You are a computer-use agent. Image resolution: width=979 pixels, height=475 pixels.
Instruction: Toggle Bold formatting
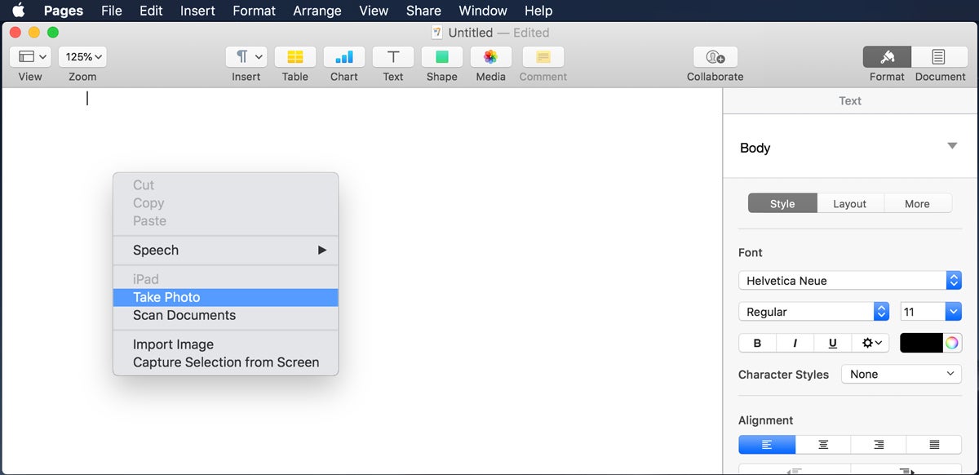[757, 343]
